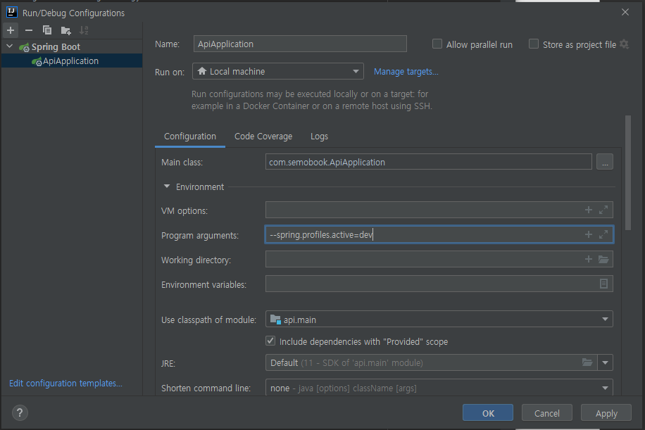Switch to the Code Coverage tab
The height and width of the screenshot is (430, 645).
pos(263,137)
